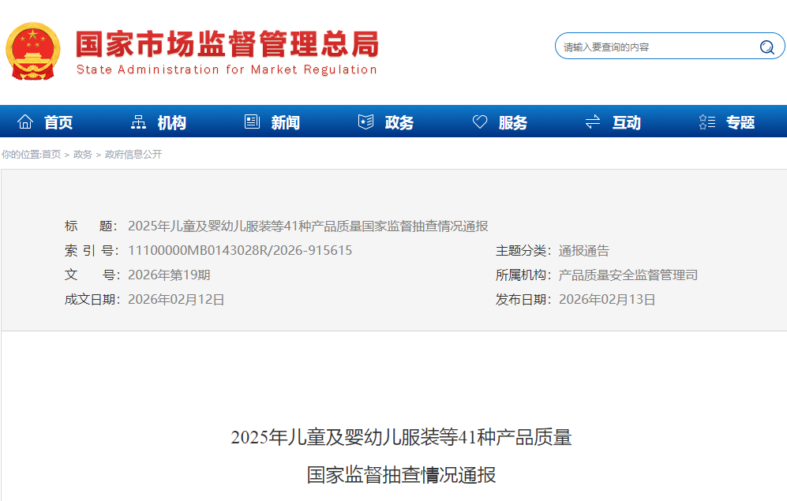Click the home icon beside 首页
The image size is (787, 501).
pos(25,122)
